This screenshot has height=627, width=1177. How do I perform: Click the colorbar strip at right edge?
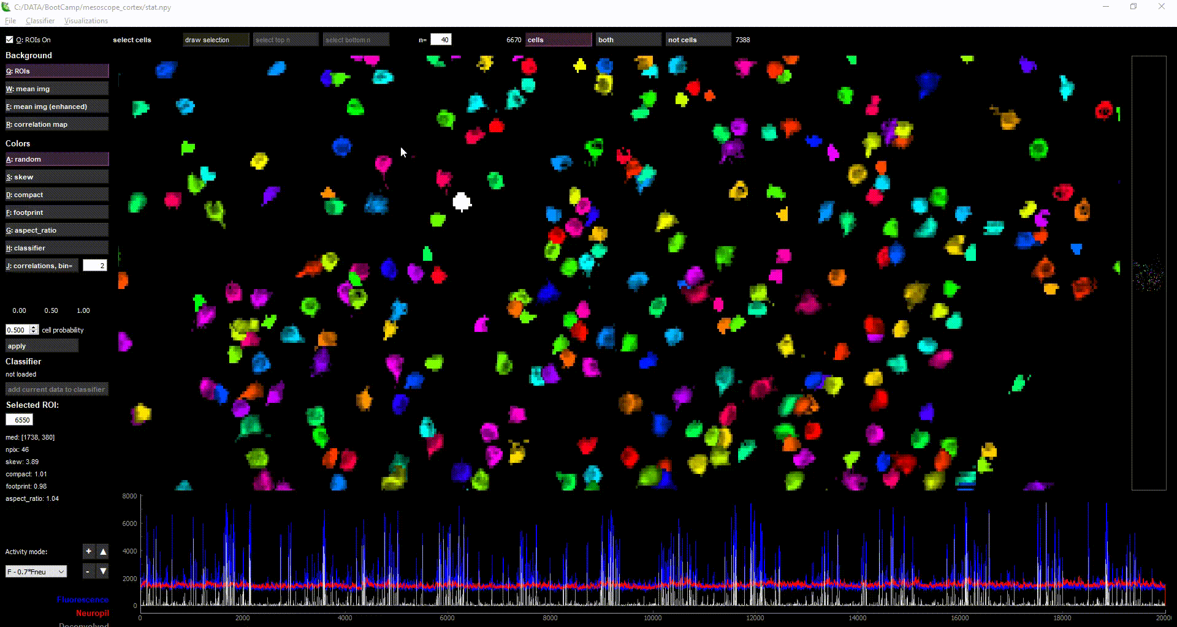click(x=1148, y=273)
